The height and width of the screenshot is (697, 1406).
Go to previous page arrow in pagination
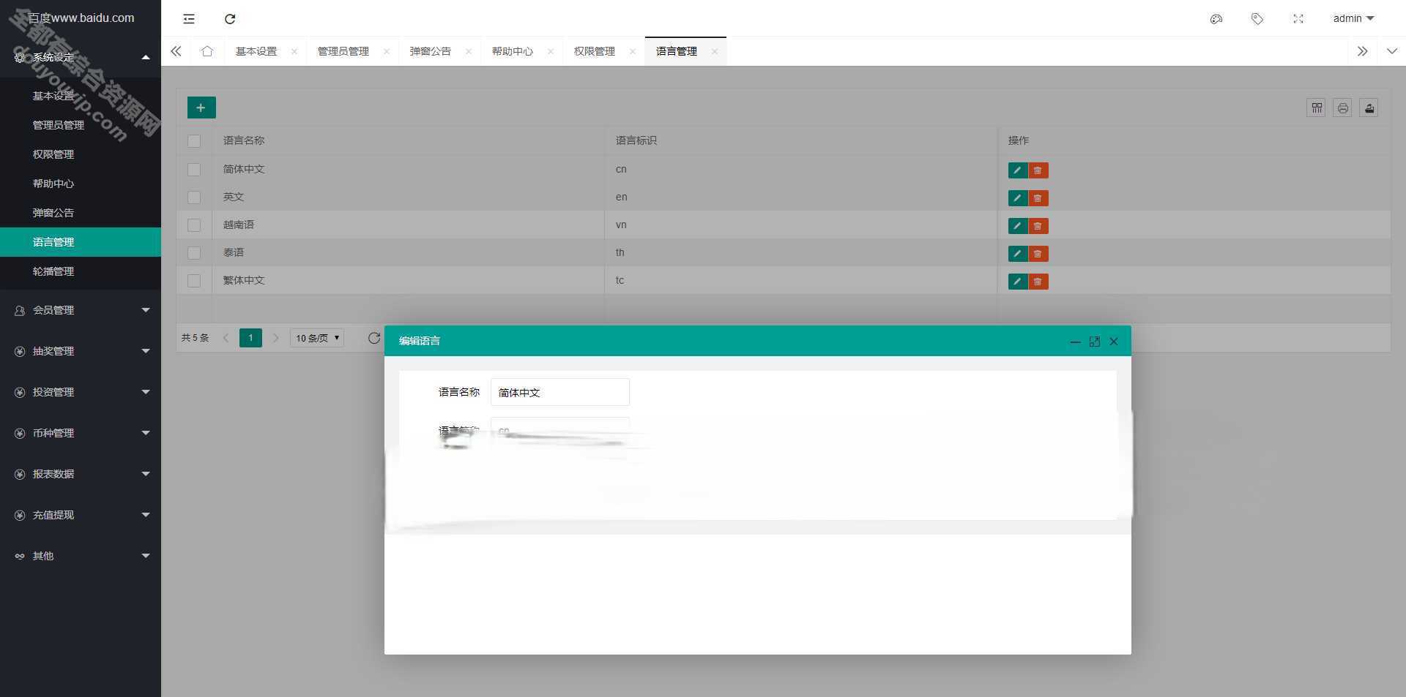[226, 338]
